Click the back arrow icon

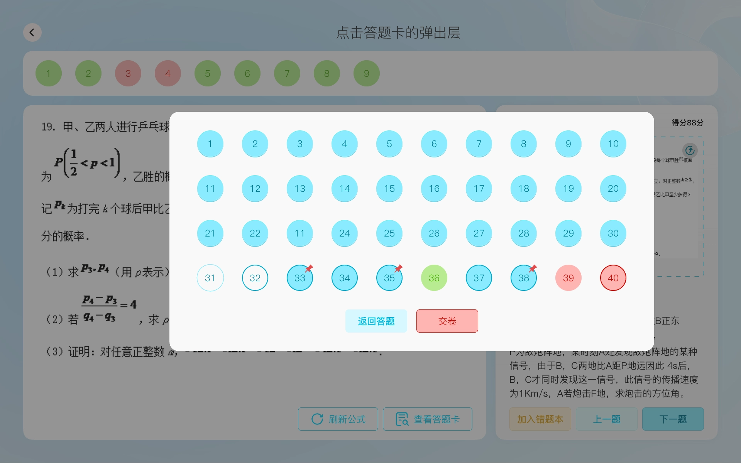click(32, 32)
